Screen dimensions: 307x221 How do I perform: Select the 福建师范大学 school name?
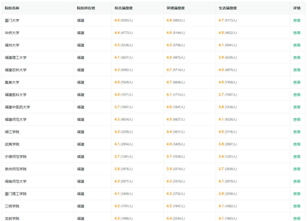point(15,120)
